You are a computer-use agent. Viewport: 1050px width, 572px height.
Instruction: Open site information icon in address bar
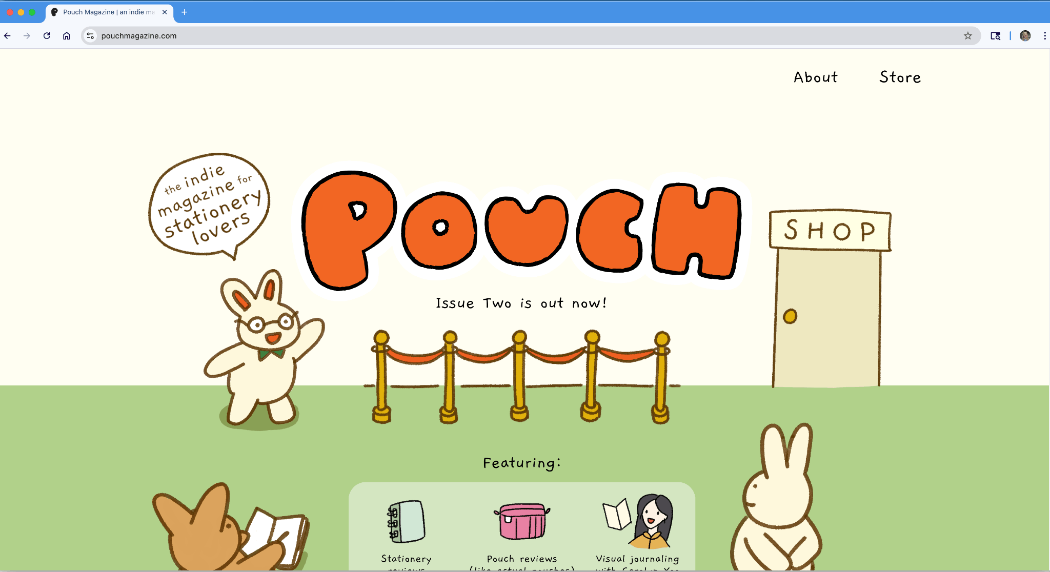point(90,36)
